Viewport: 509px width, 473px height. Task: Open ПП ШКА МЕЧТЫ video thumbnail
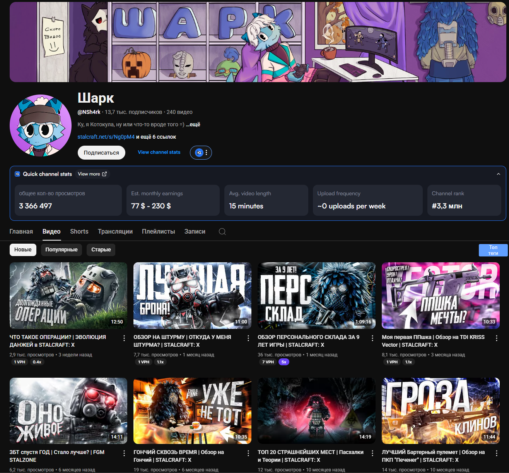[x=441, y=296]
